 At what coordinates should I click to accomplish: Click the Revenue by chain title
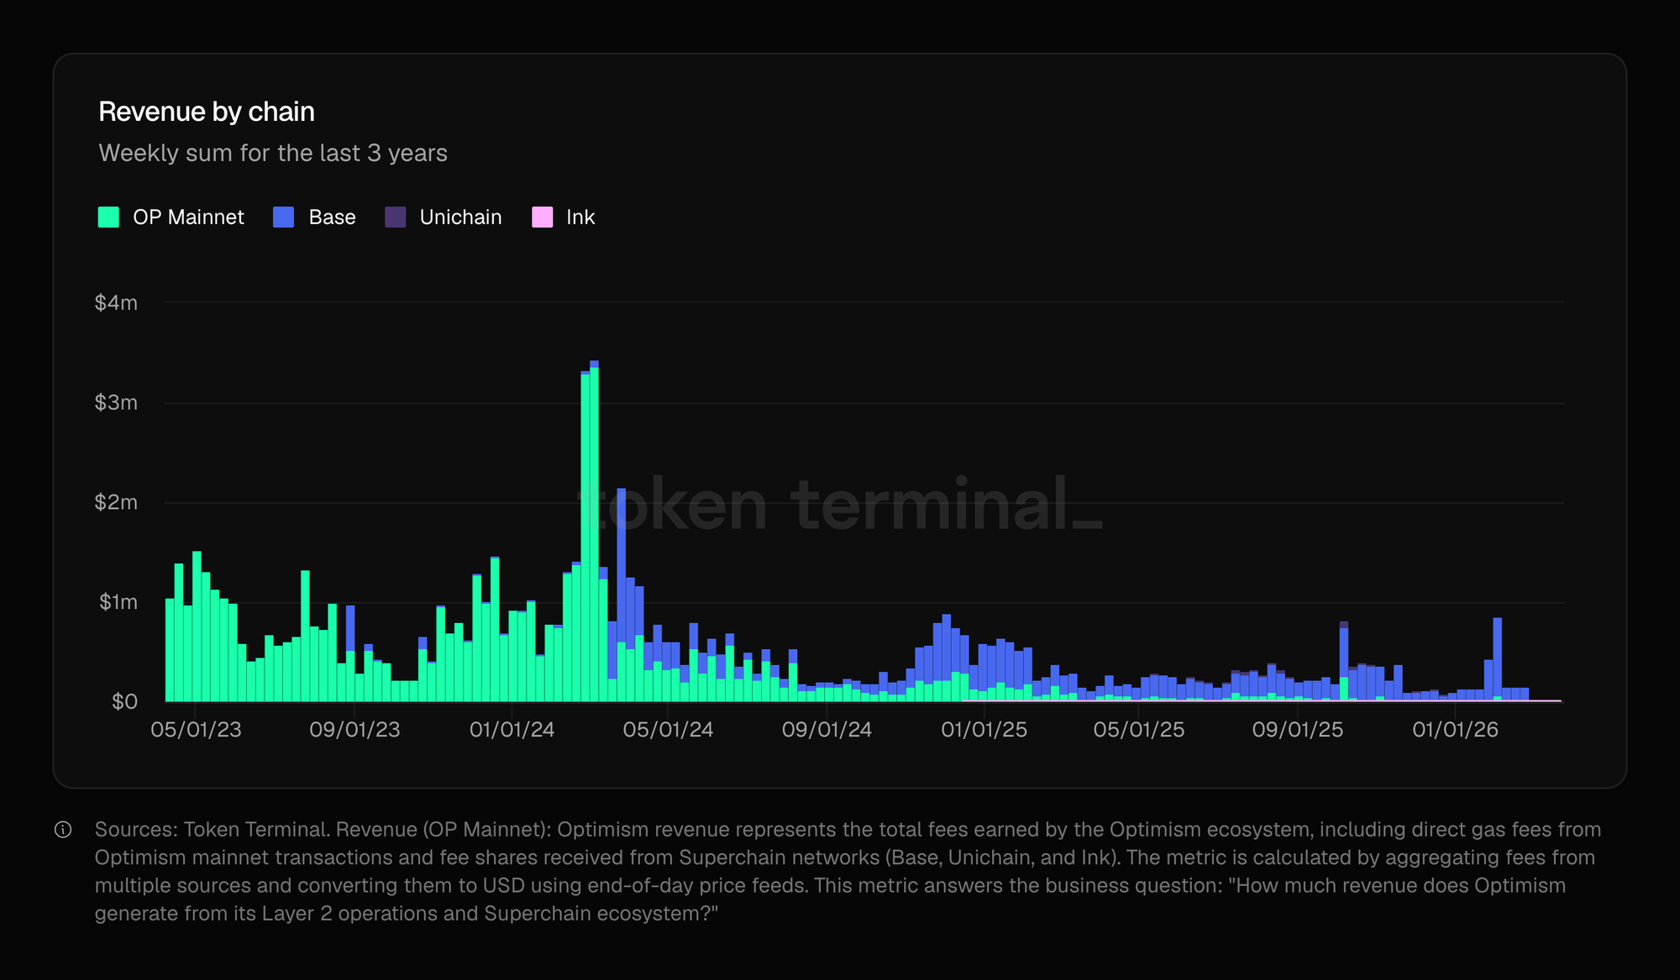tap(207, 112)
